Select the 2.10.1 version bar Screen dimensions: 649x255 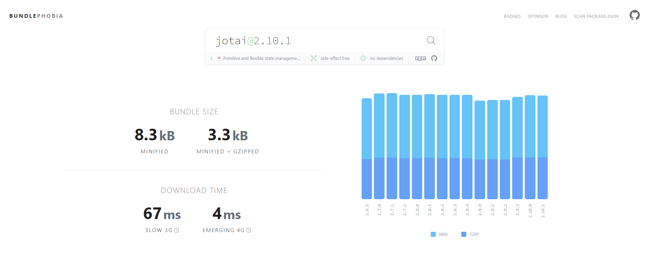543,147
